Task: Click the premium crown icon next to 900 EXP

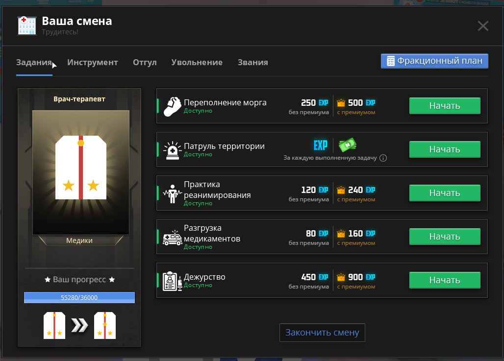Action: point(341,277)
